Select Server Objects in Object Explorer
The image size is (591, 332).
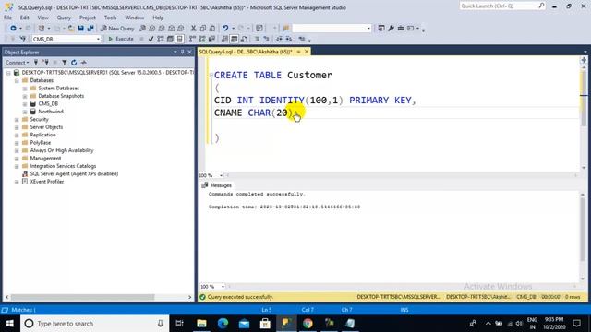tap(46, 127)
